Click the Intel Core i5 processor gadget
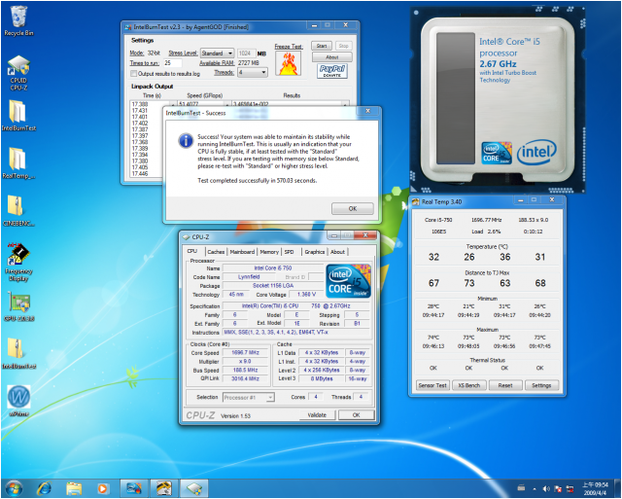622x499 pixels. [x=498, y=100]
